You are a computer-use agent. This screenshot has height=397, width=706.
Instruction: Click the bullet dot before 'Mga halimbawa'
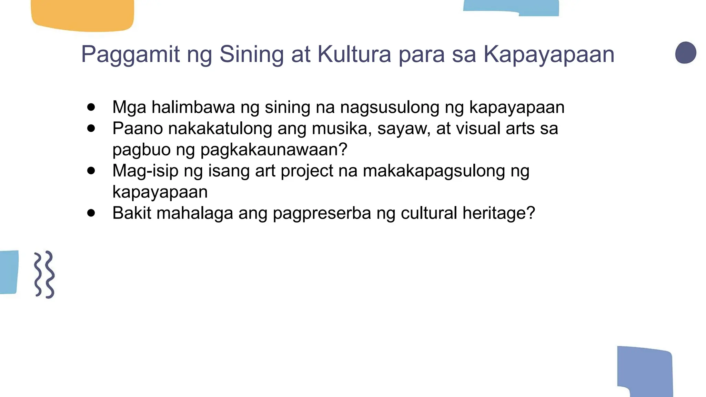[91, 107]
